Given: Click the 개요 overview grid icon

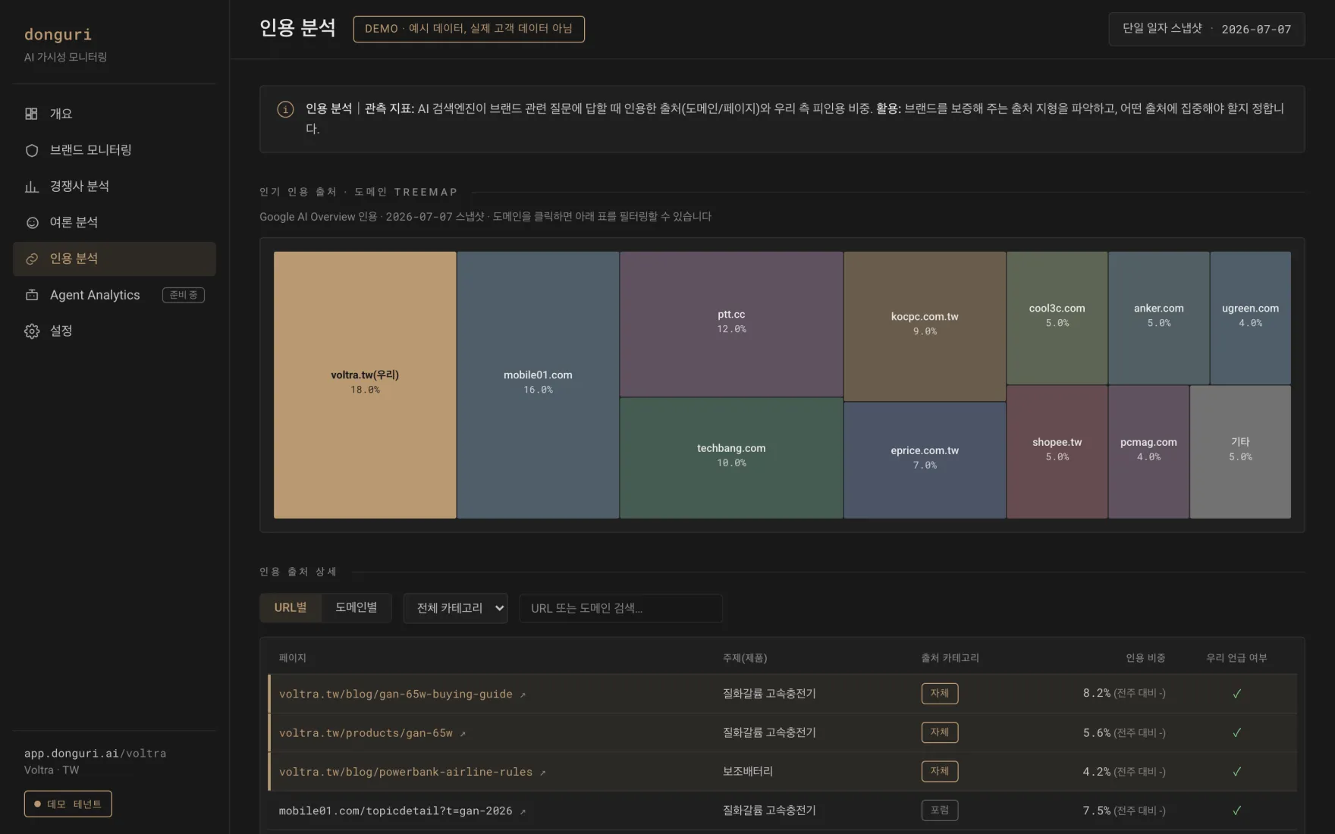Looking at the screenshot, I should click(x=31, y=114).
